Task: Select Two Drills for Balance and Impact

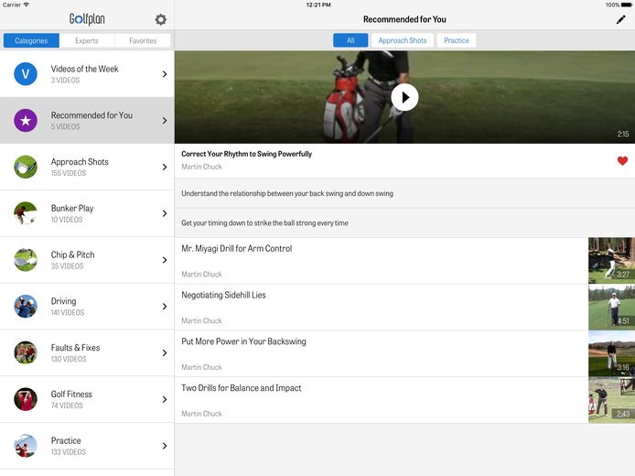Action: (242, 388)
